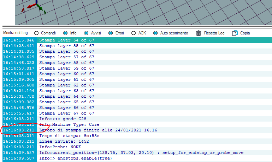This screenshot has height=162, width=272.
Task: Click the Resetta Log button label
Action: pos(214,33)
